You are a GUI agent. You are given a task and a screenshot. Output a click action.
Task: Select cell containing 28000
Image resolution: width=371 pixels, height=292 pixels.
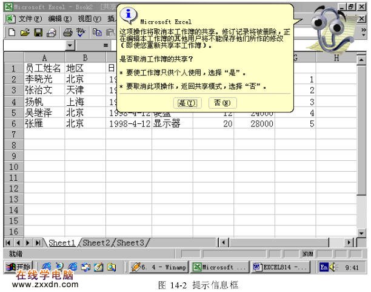click(x=254, y=123)
